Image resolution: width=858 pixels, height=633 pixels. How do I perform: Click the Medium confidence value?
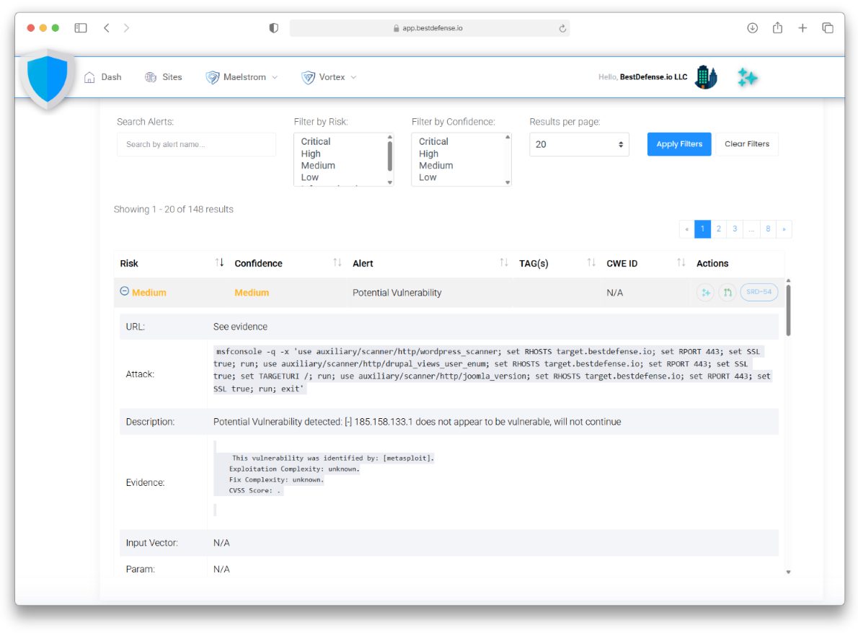pyautogui.click(x=252, y=293)
